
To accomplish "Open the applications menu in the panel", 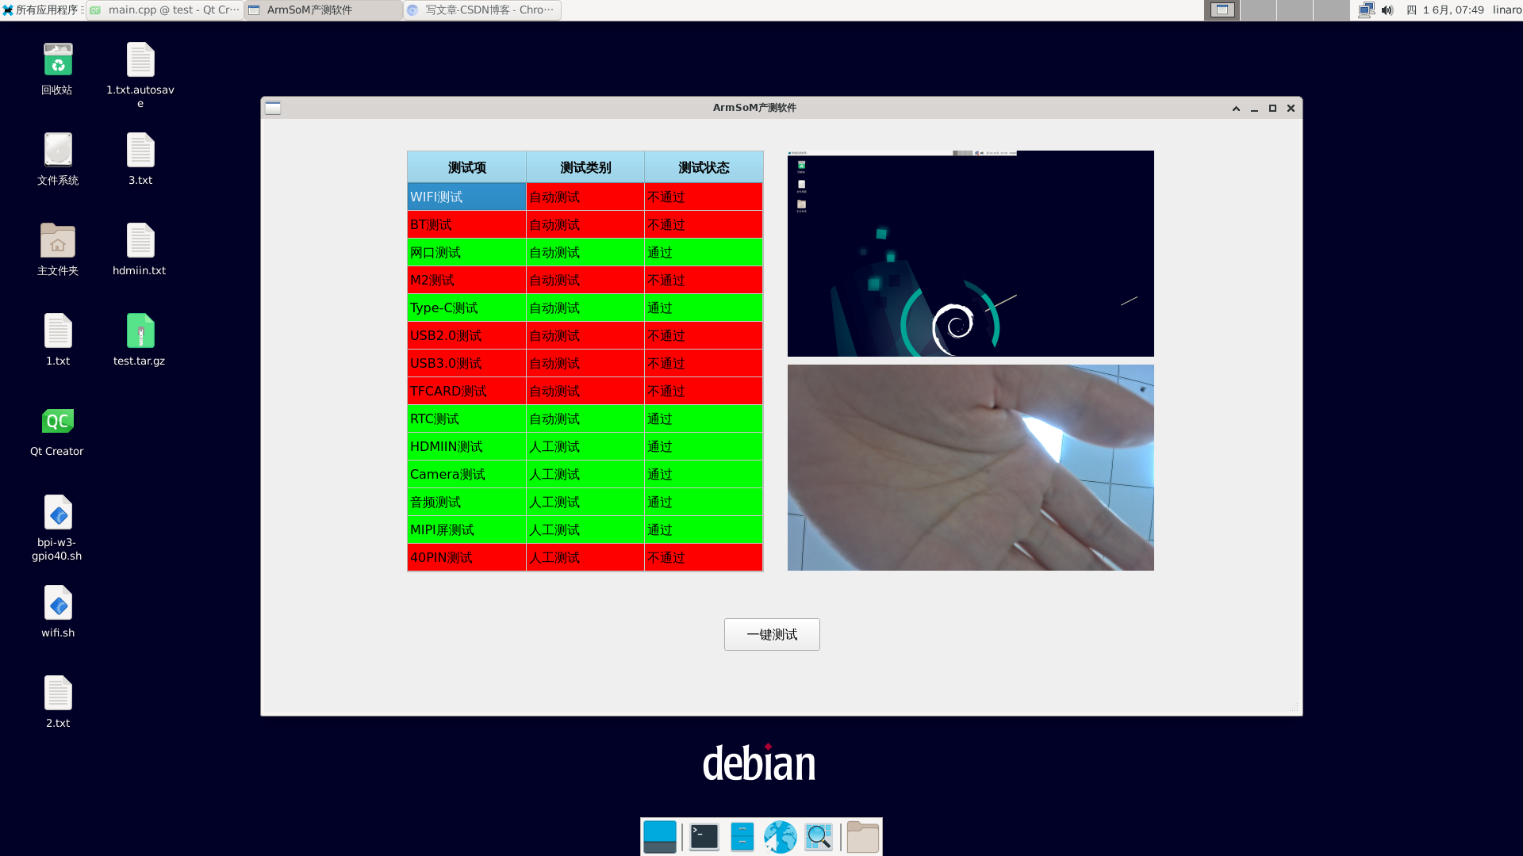I will 43,10.
